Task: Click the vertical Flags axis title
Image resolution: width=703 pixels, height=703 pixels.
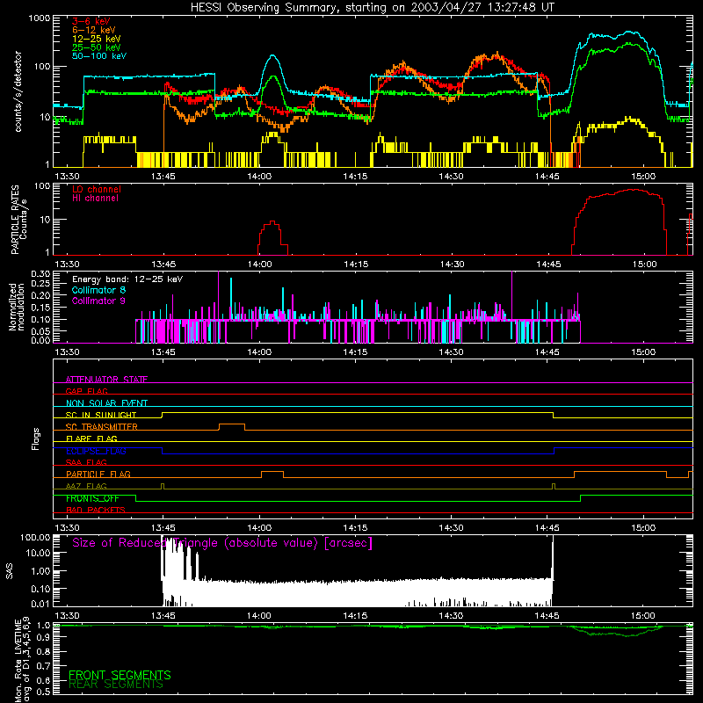Action: pos(36,438)
